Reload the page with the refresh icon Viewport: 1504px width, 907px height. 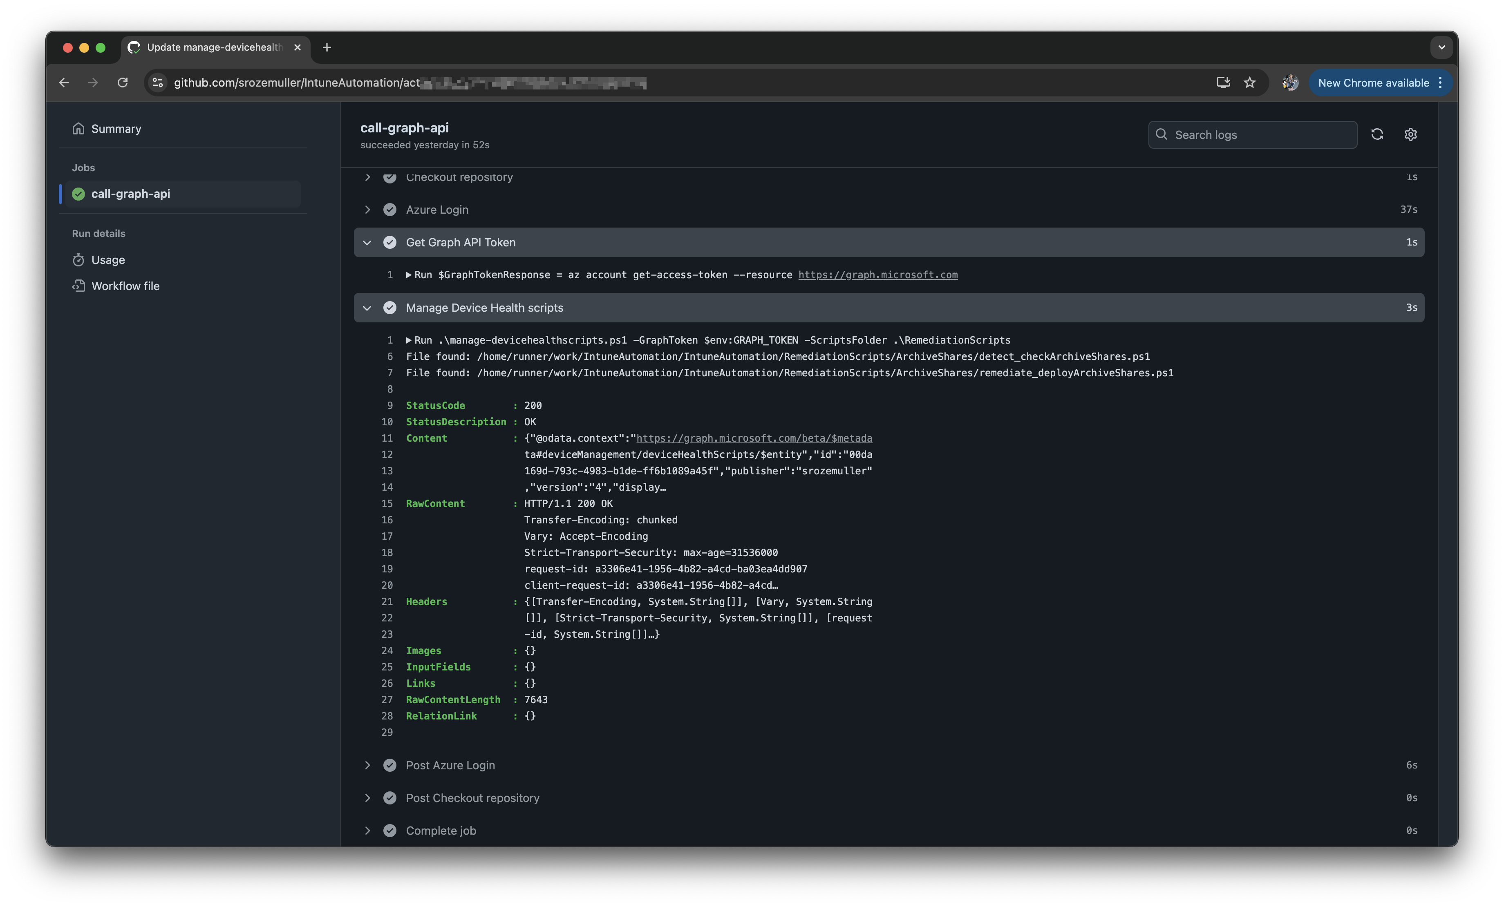123,83
